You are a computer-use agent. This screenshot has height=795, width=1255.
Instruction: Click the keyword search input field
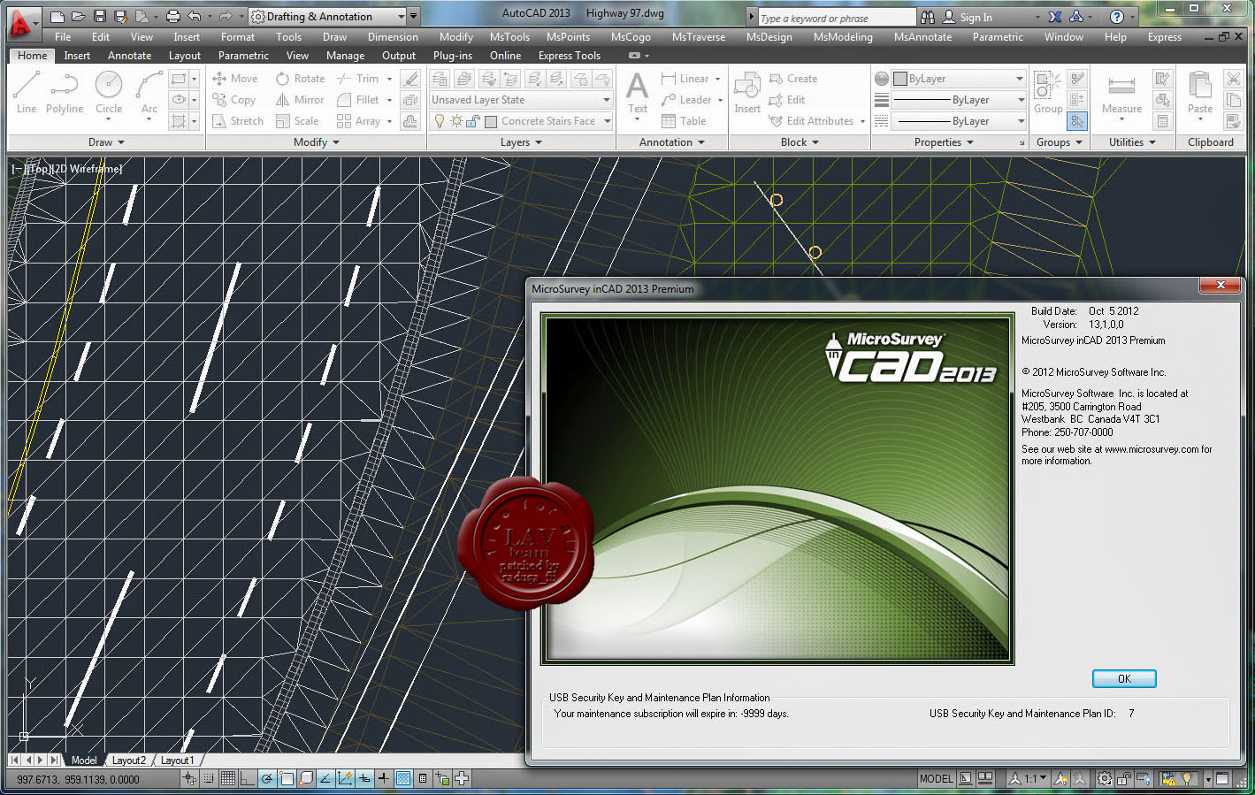(836, 18)
